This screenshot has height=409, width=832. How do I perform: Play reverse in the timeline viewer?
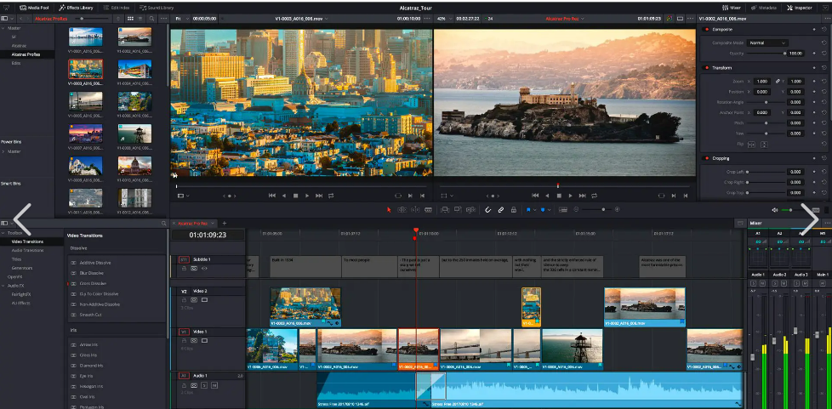pyautogui.click(x=547, y=196)
